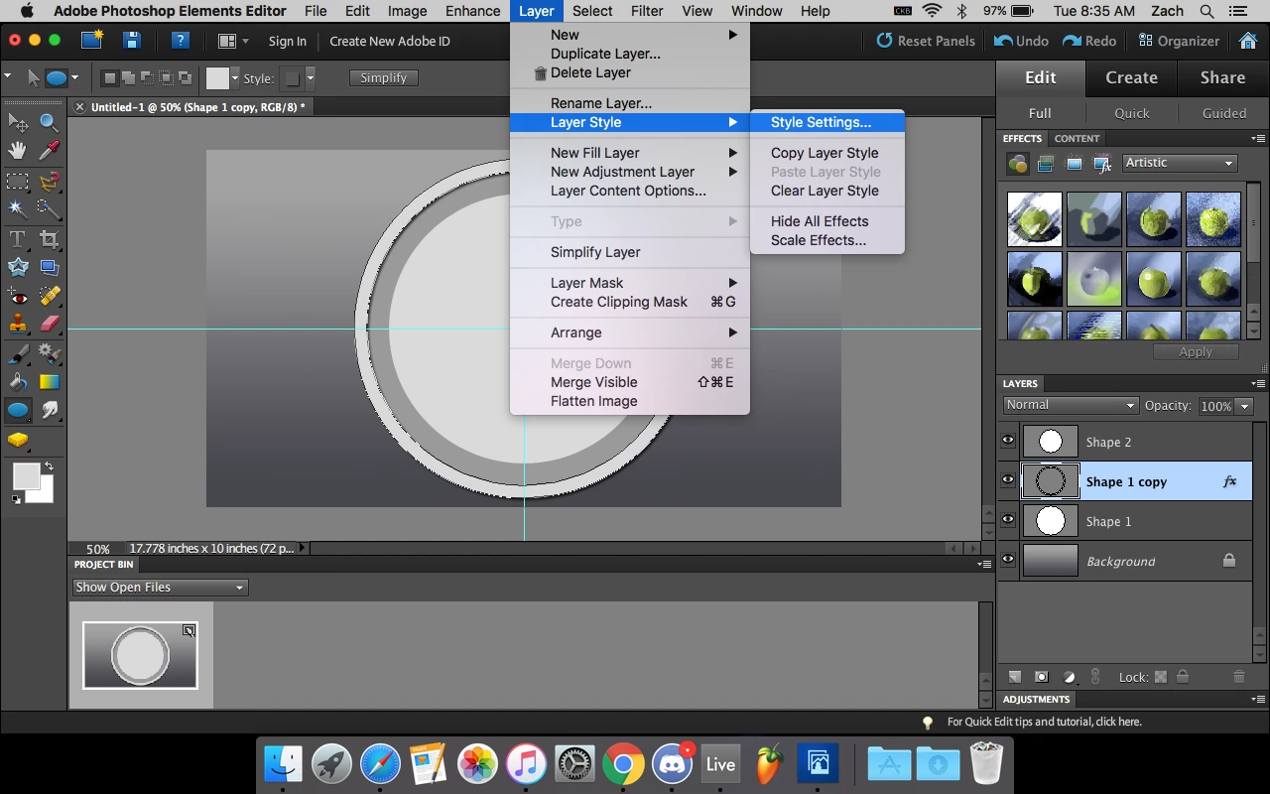Select the Zoom magnifier tool
The image size is (1270, 794).
pos(49,122)
